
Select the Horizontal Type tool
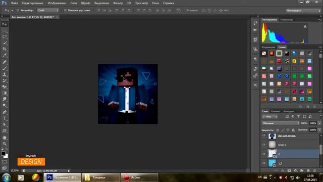coord(5,118)
